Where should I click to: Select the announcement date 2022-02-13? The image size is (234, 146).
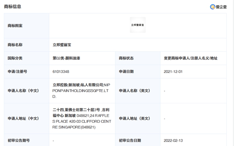173,141
